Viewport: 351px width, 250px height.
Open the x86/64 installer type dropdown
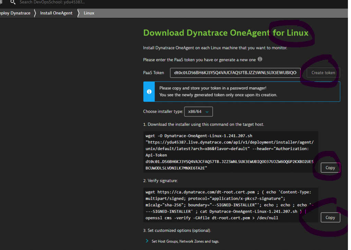[198, 112]
